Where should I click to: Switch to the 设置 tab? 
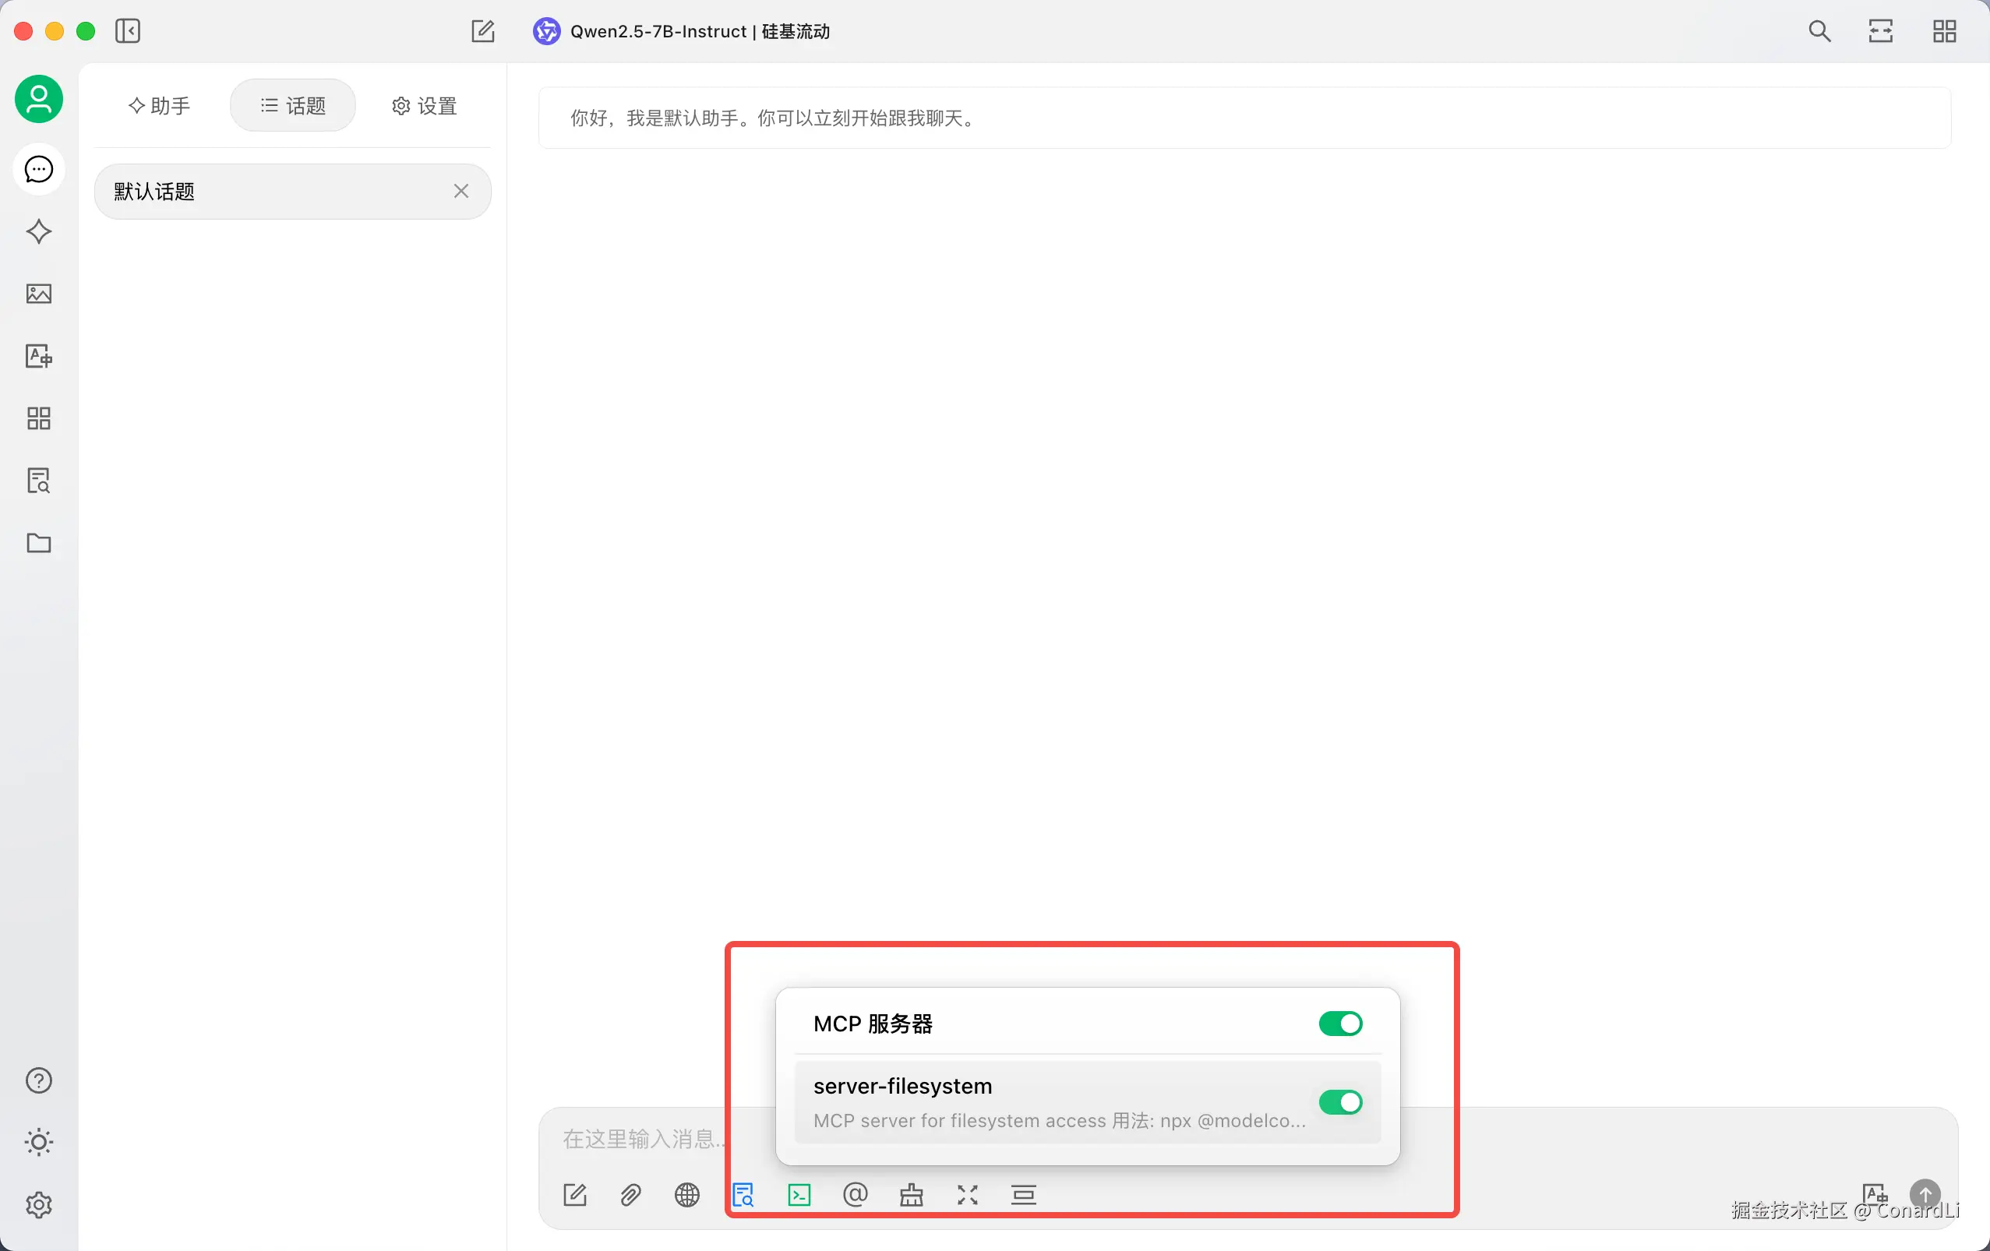pos(425,106)
